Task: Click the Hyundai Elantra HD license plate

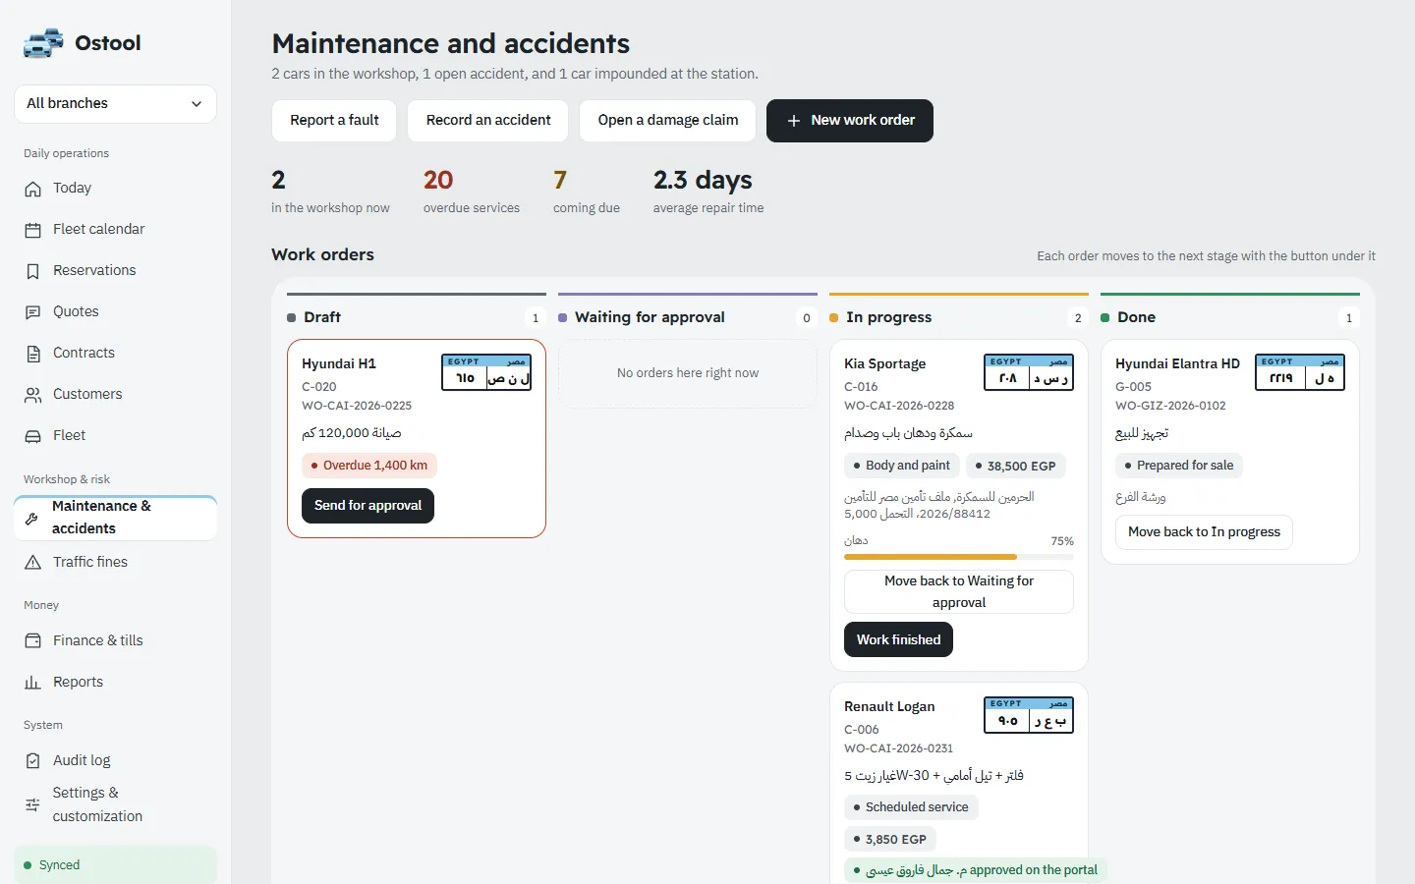Action: (x=1300, y=372)
